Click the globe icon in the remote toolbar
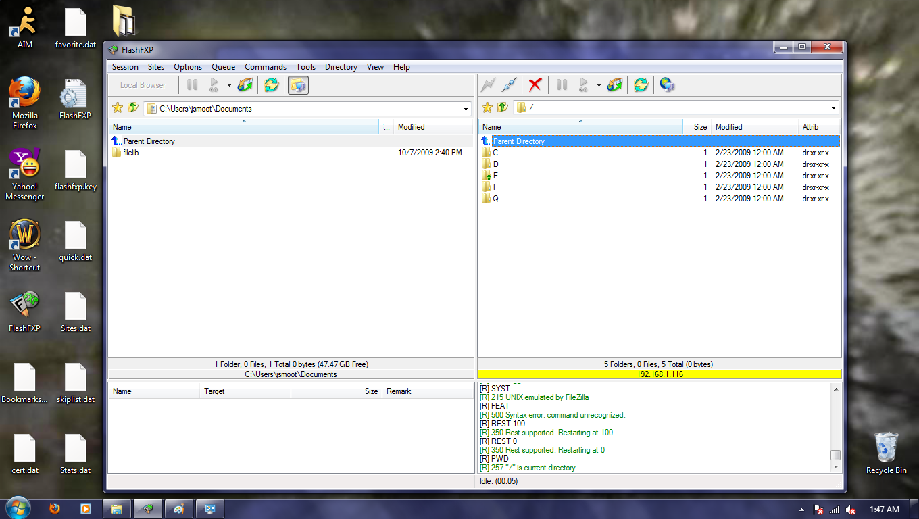 click(x=667, y=85)
